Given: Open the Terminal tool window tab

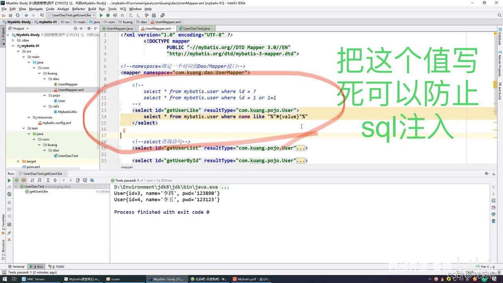Looking at the screenshot, I should tap(16, 266).
